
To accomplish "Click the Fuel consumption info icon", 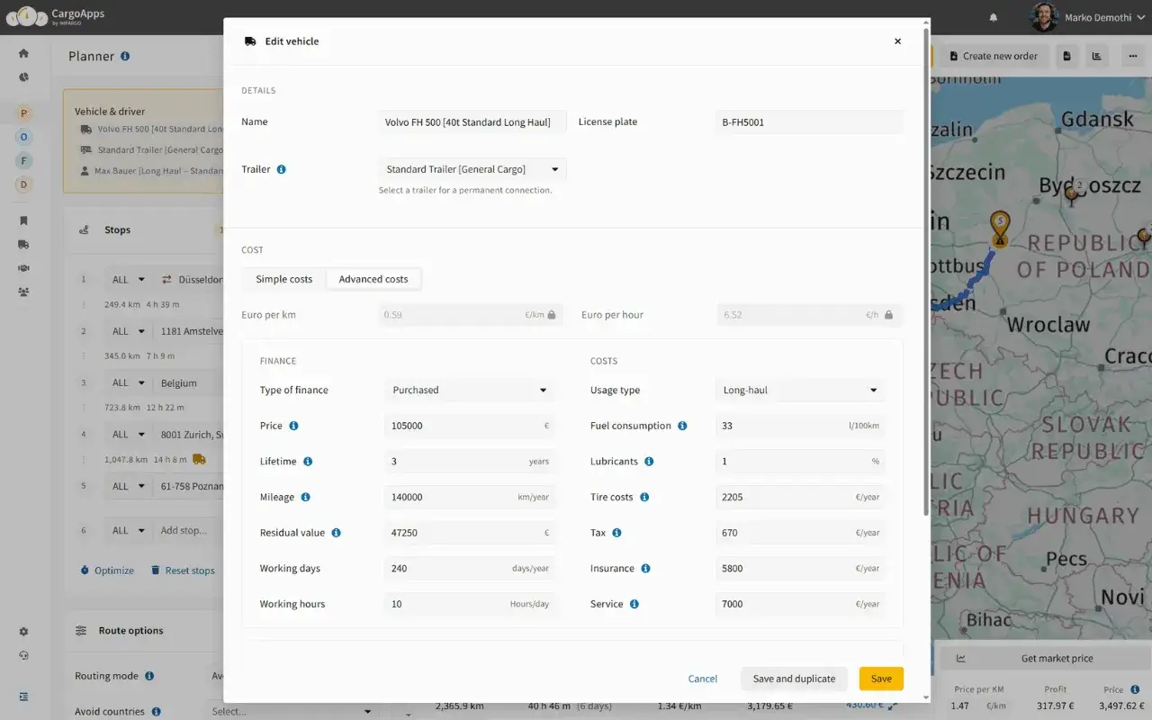I will [682, 426].
